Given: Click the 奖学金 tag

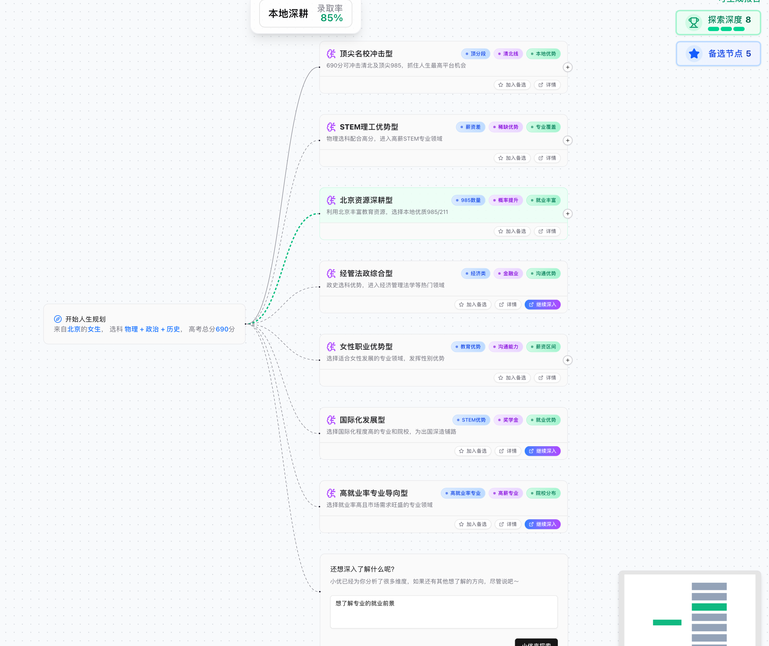Looking at the screenshot, I should [x=508, y=420].
